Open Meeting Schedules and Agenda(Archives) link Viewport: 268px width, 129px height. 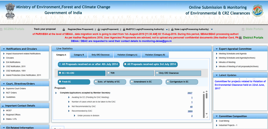237,58
